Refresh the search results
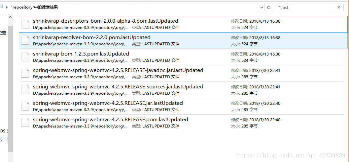The height and width of the screenshot is (162, 349). click(x=269, y=7)
